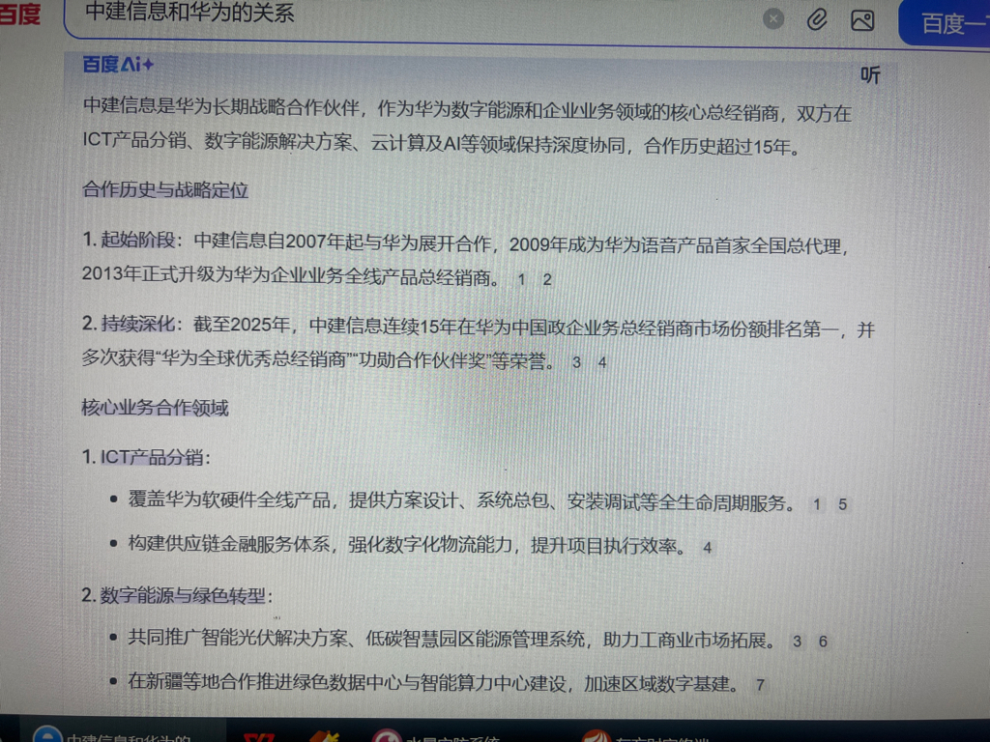
Task: Click the text 持续深化
Action: click(137, 324)
